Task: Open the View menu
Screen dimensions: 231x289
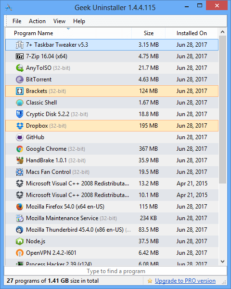Action: pyautogui.click(x=59, y=21)
